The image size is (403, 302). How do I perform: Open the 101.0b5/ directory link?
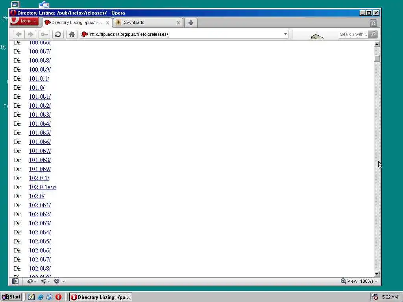40,133
